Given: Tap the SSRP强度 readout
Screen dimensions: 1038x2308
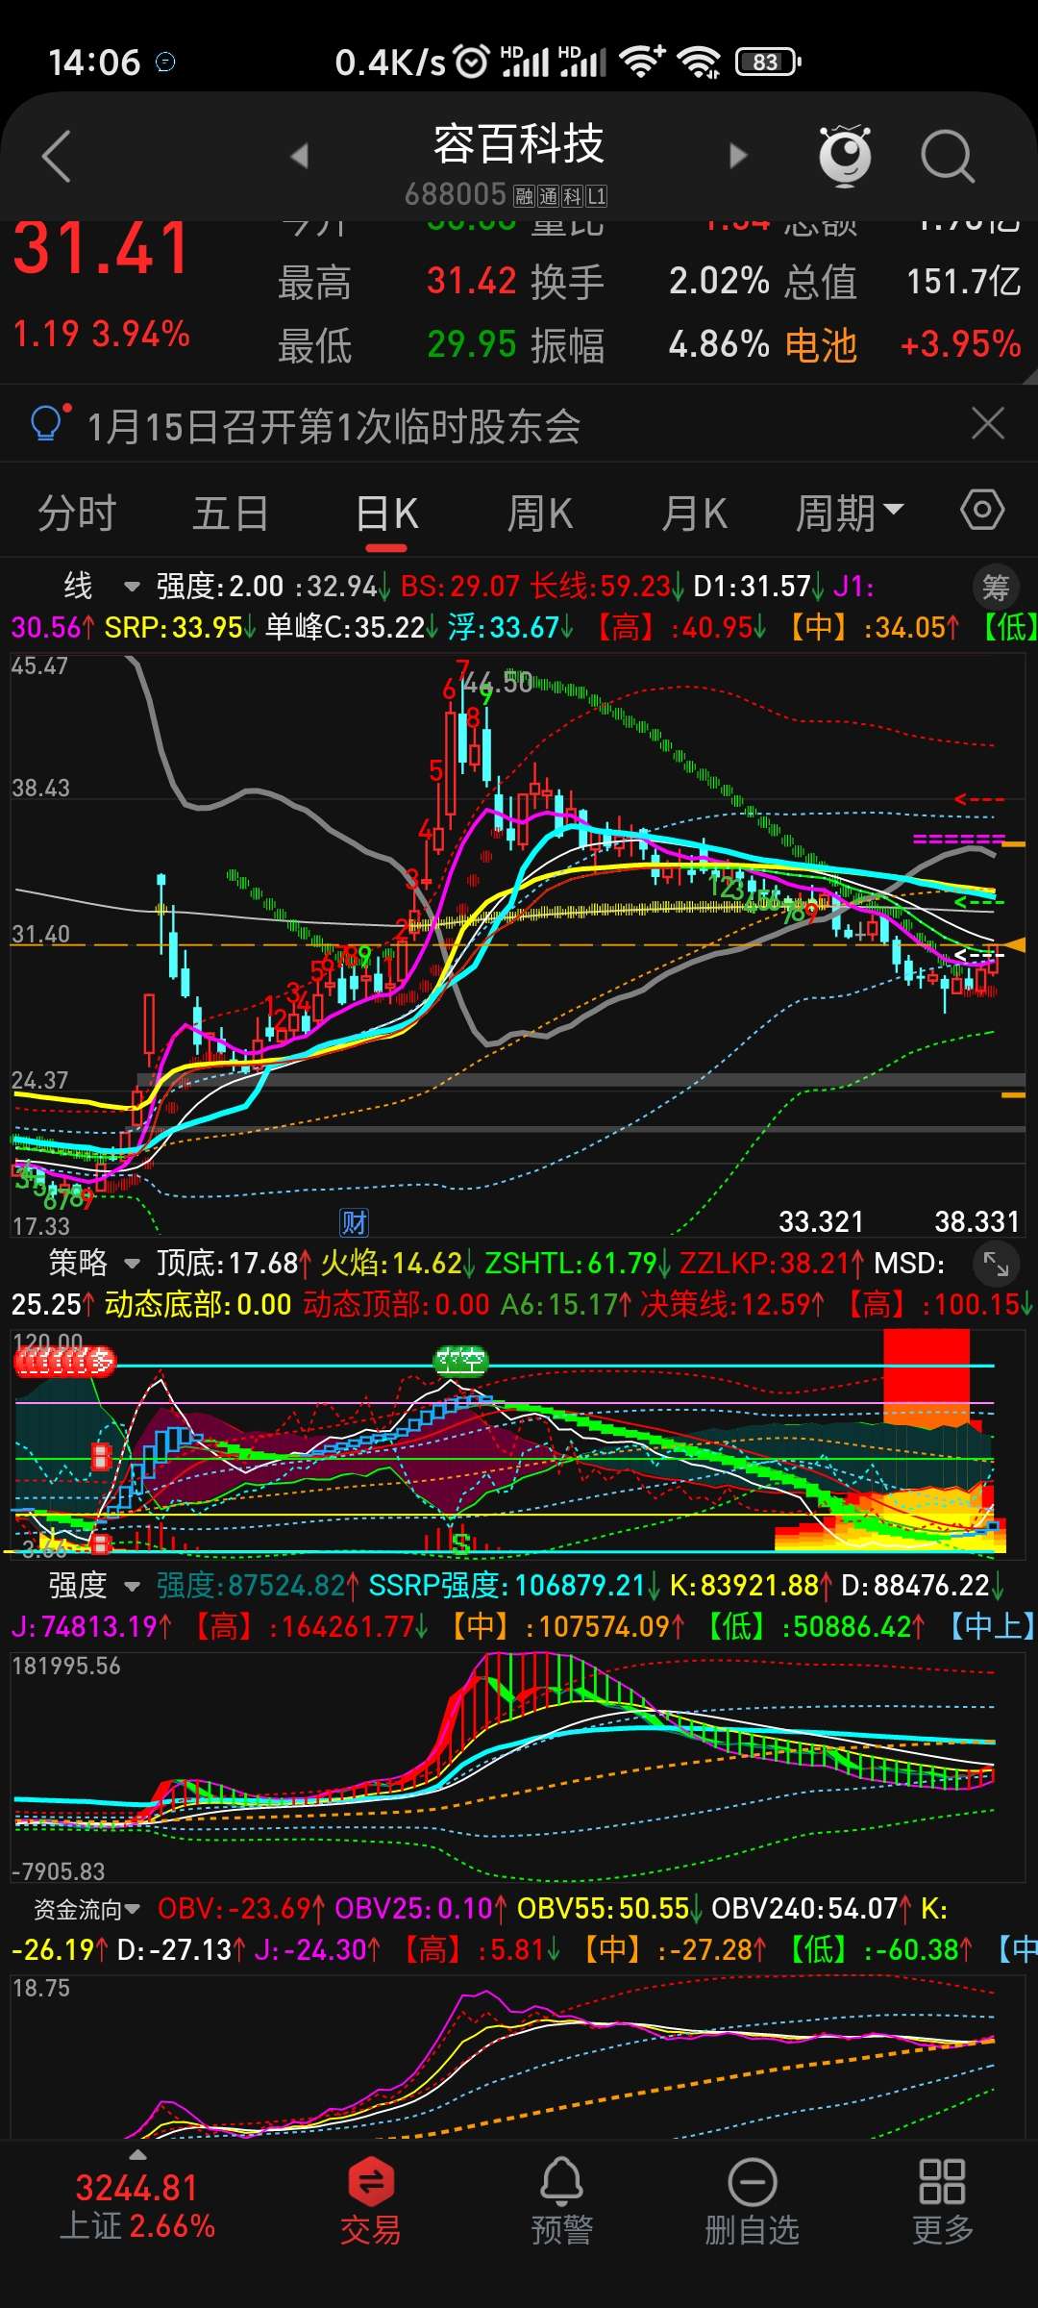Looking at the screenshot, I should (x=514, y=1585).
